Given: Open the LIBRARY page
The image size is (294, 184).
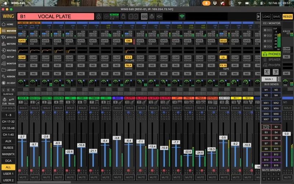Looking at the screenshot, I should pos(8,70).
